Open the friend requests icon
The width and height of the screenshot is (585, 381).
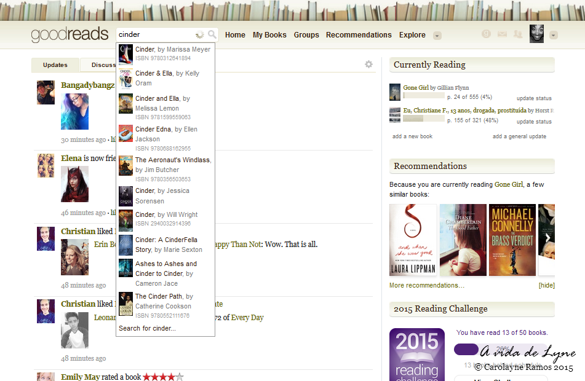[518, 34]
